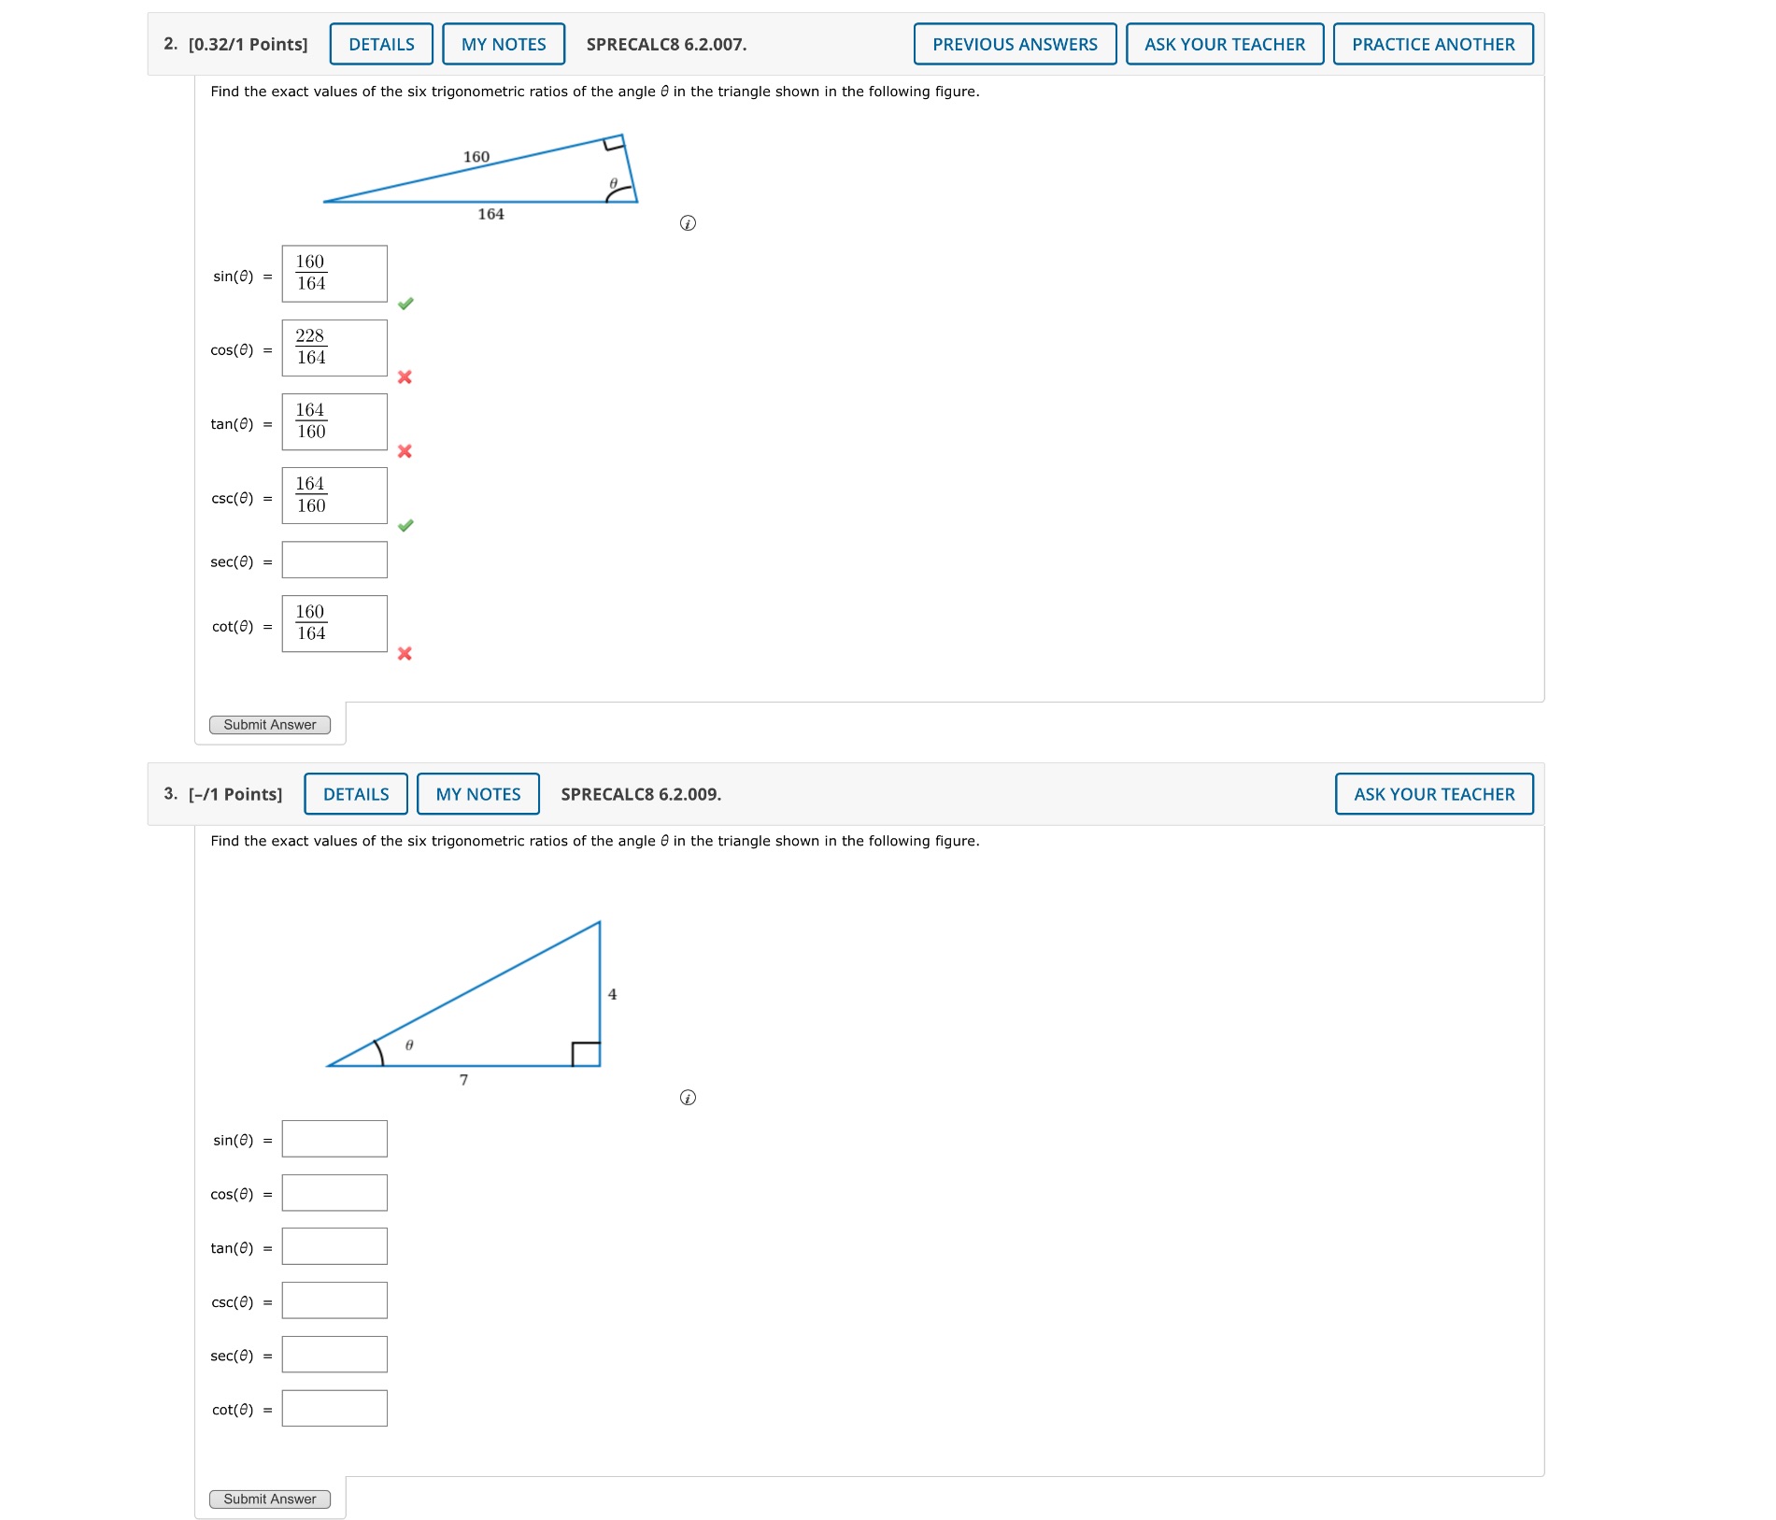Click the sec(θ) input in question 3
1776x1520 pixels.
(x=334, y=1355)
